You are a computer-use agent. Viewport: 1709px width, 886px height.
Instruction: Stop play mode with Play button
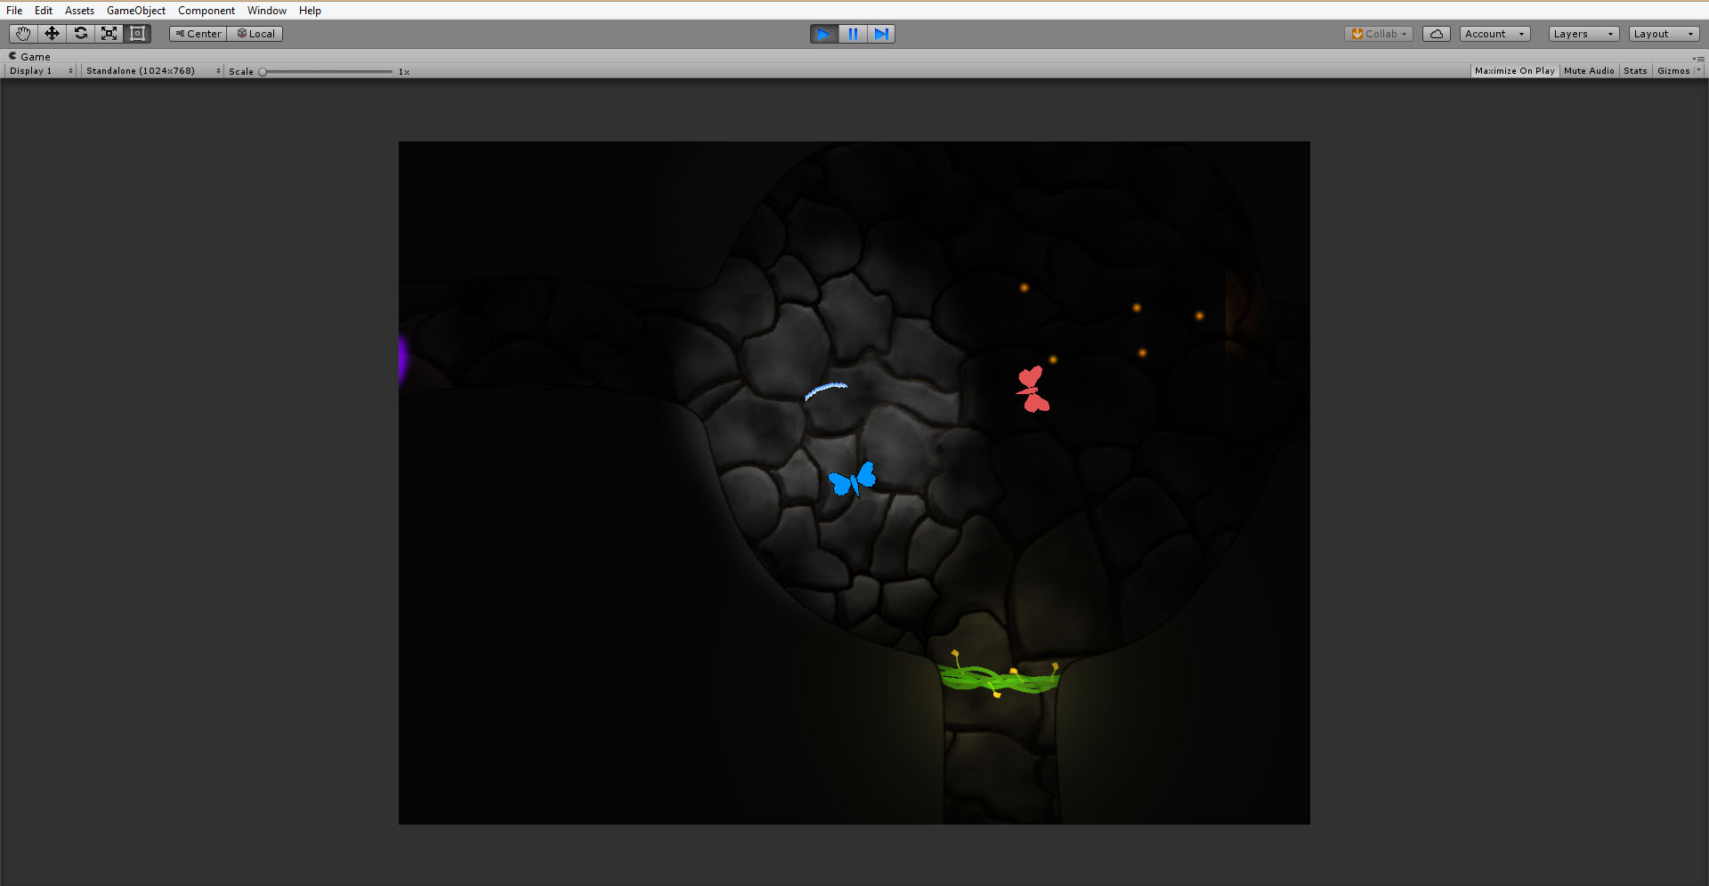coord(823,34)
